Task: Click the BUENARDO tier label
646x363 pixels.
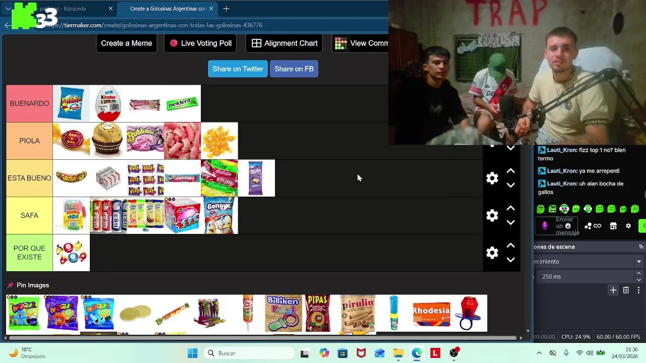Action: pyautogui.click(x=29, y=103)
